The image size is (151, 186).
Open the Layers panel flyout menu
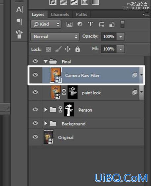point(146,15)
